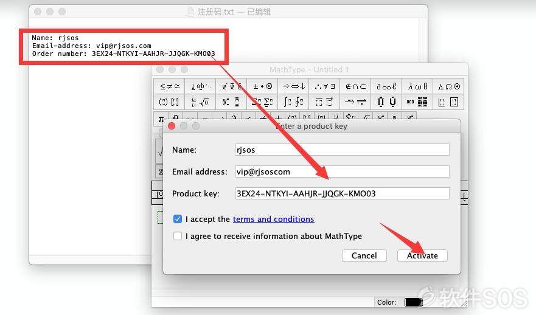536x315 pixels.
Task: Open the fraction and radical templates palette
Action: 200,102
